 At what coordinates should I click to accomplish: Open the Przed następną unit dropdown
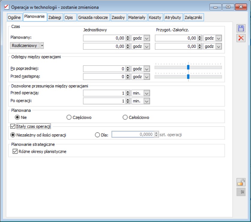(147, 77)
